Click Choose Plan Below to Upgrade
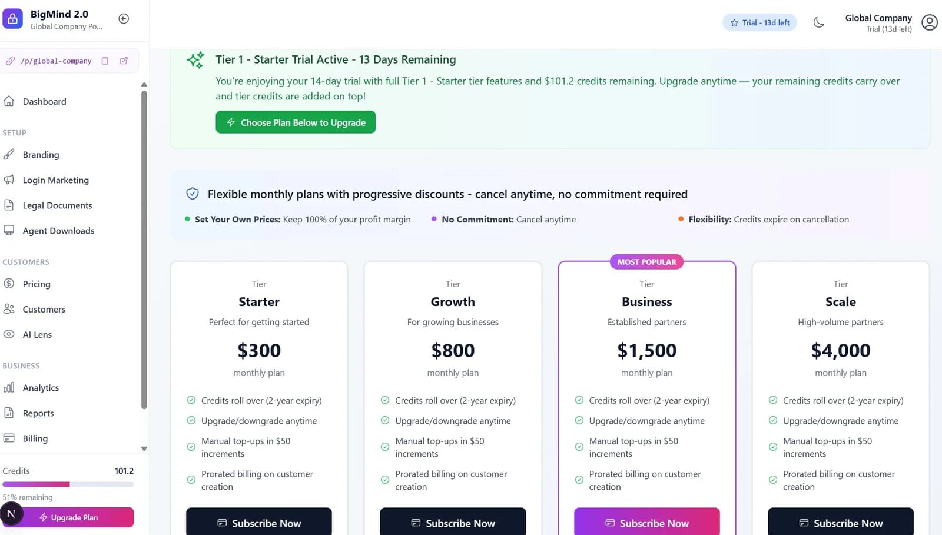Viewport: 942px width, 535px height. [296, 122]
